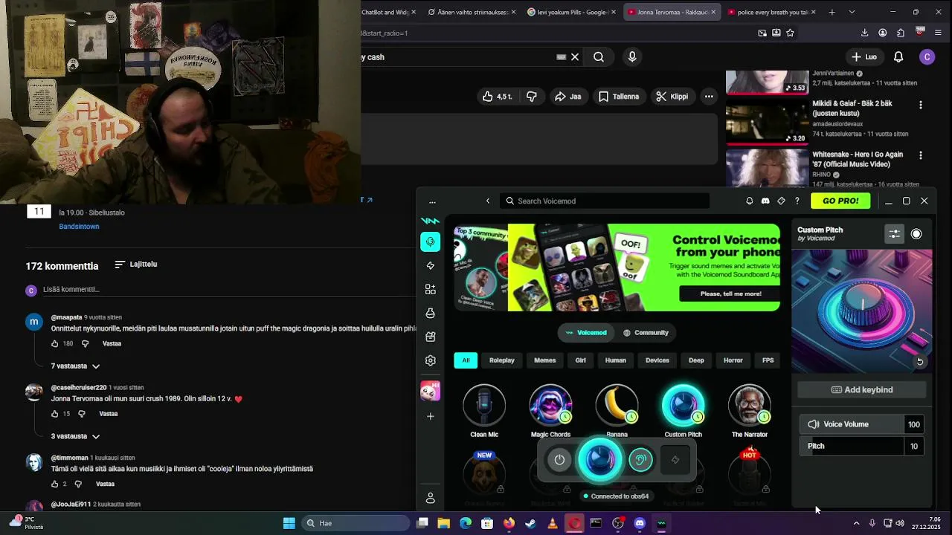The image size is (952, 535).
Task: Show hidden system tray icons
Action: pos(856,523)
